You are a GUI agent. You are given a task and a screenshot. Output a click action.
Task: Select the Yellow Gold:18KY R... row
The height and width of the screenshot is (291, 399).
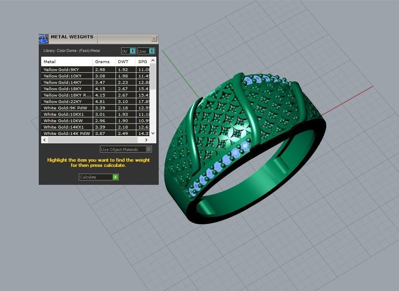click(96, 95)
